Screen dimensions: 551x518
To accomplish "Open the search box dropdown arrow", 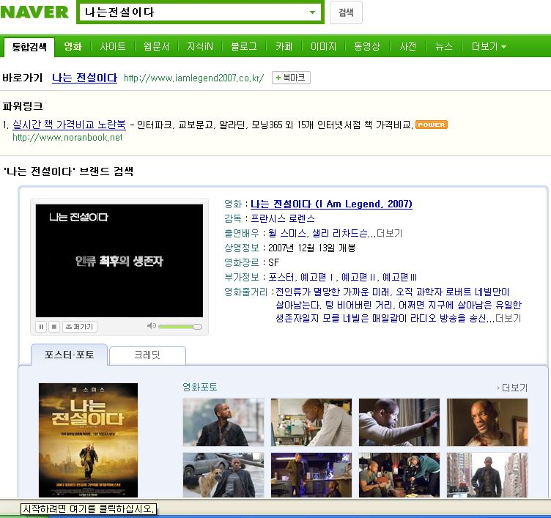I will [313, 12].
